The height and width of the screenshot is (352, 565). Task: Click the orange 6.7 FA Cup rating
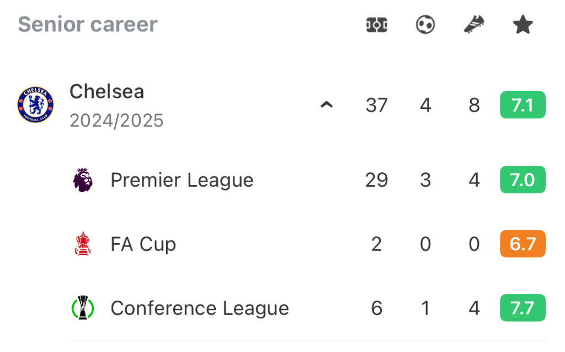[x=523, y=244]
